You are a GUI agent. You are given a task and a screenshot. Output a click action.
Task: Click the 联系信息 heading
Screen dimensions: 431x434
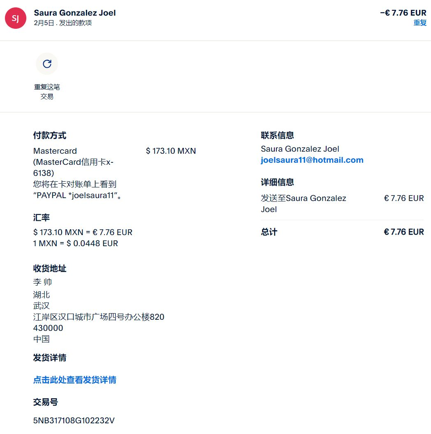(277, 135)
